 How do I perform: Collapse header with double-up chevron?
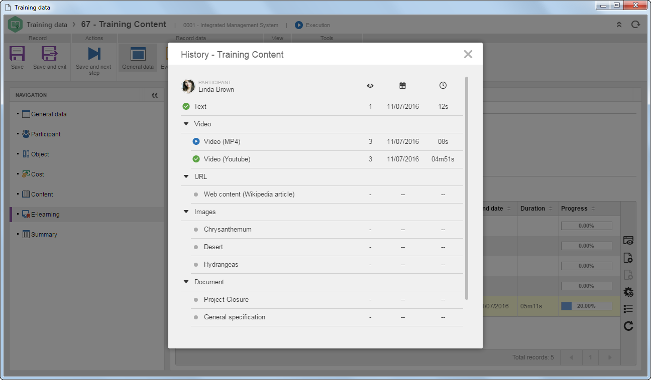click(619, 25)
